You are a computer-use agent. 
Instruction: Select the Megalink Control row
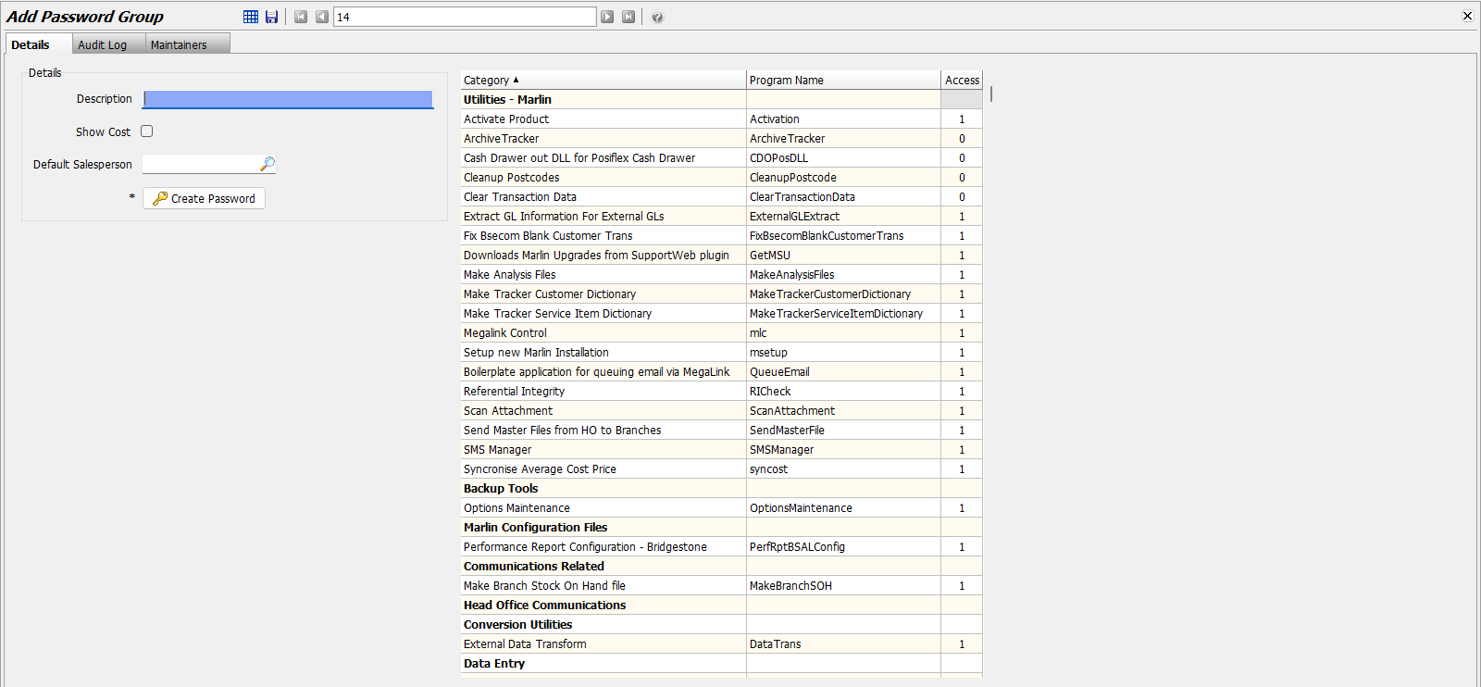click(721, 332)
